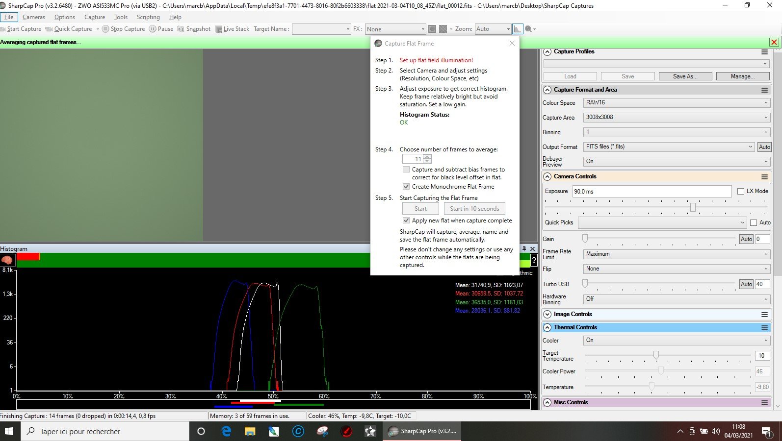Viewport: 782px width, 441px height.
Task: Click Start Capture in the toolbar
Action: 21,29
